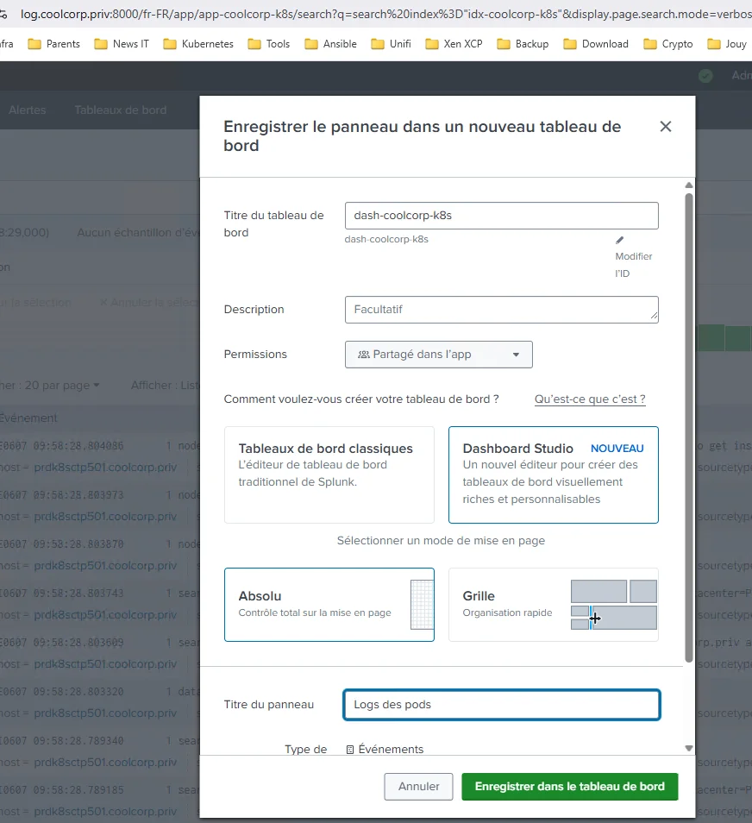Open the Download bookmark folder

click(596, 44)
